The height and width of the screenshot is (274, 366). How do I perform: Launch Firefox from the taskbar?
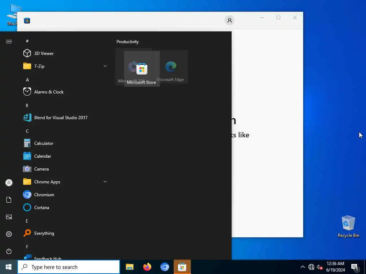147,267
